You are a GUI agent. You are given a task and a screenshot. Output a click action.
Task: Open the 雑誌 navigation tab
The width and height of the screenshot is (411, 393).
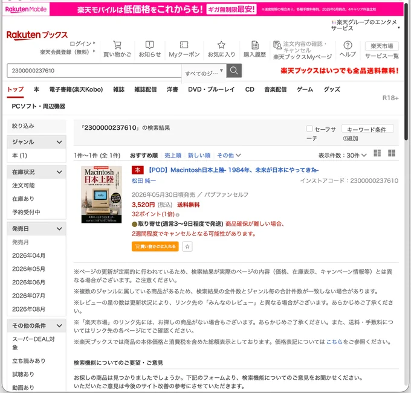[x=118, y=89]
